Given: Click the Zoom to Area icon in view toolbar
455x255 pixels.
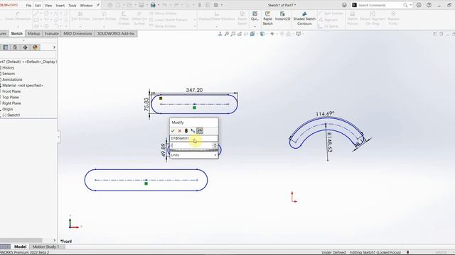Looking at the screenshot, I should click(233, 34).
